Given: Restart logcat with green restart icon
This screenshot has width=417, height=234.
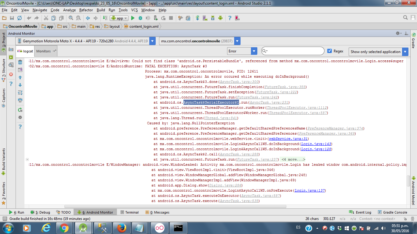Looking at the screenshot, I should tap(20, 110).
